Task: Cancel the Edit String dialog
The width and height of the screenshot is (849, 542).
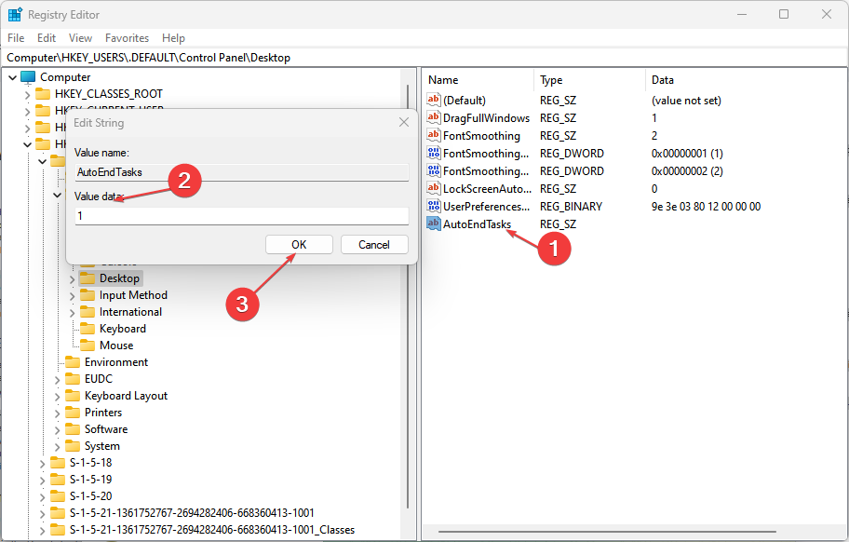Action: point(374,245)
